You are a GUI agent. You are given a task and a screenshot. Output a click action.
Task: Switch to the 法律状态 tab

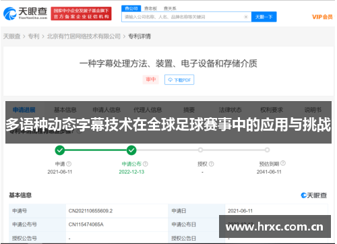click(x=230, y=110)
